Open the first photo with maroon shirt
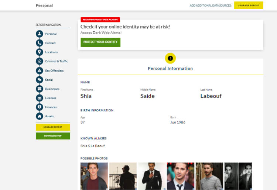Screen dimensions: 277x190 [94, 176]
